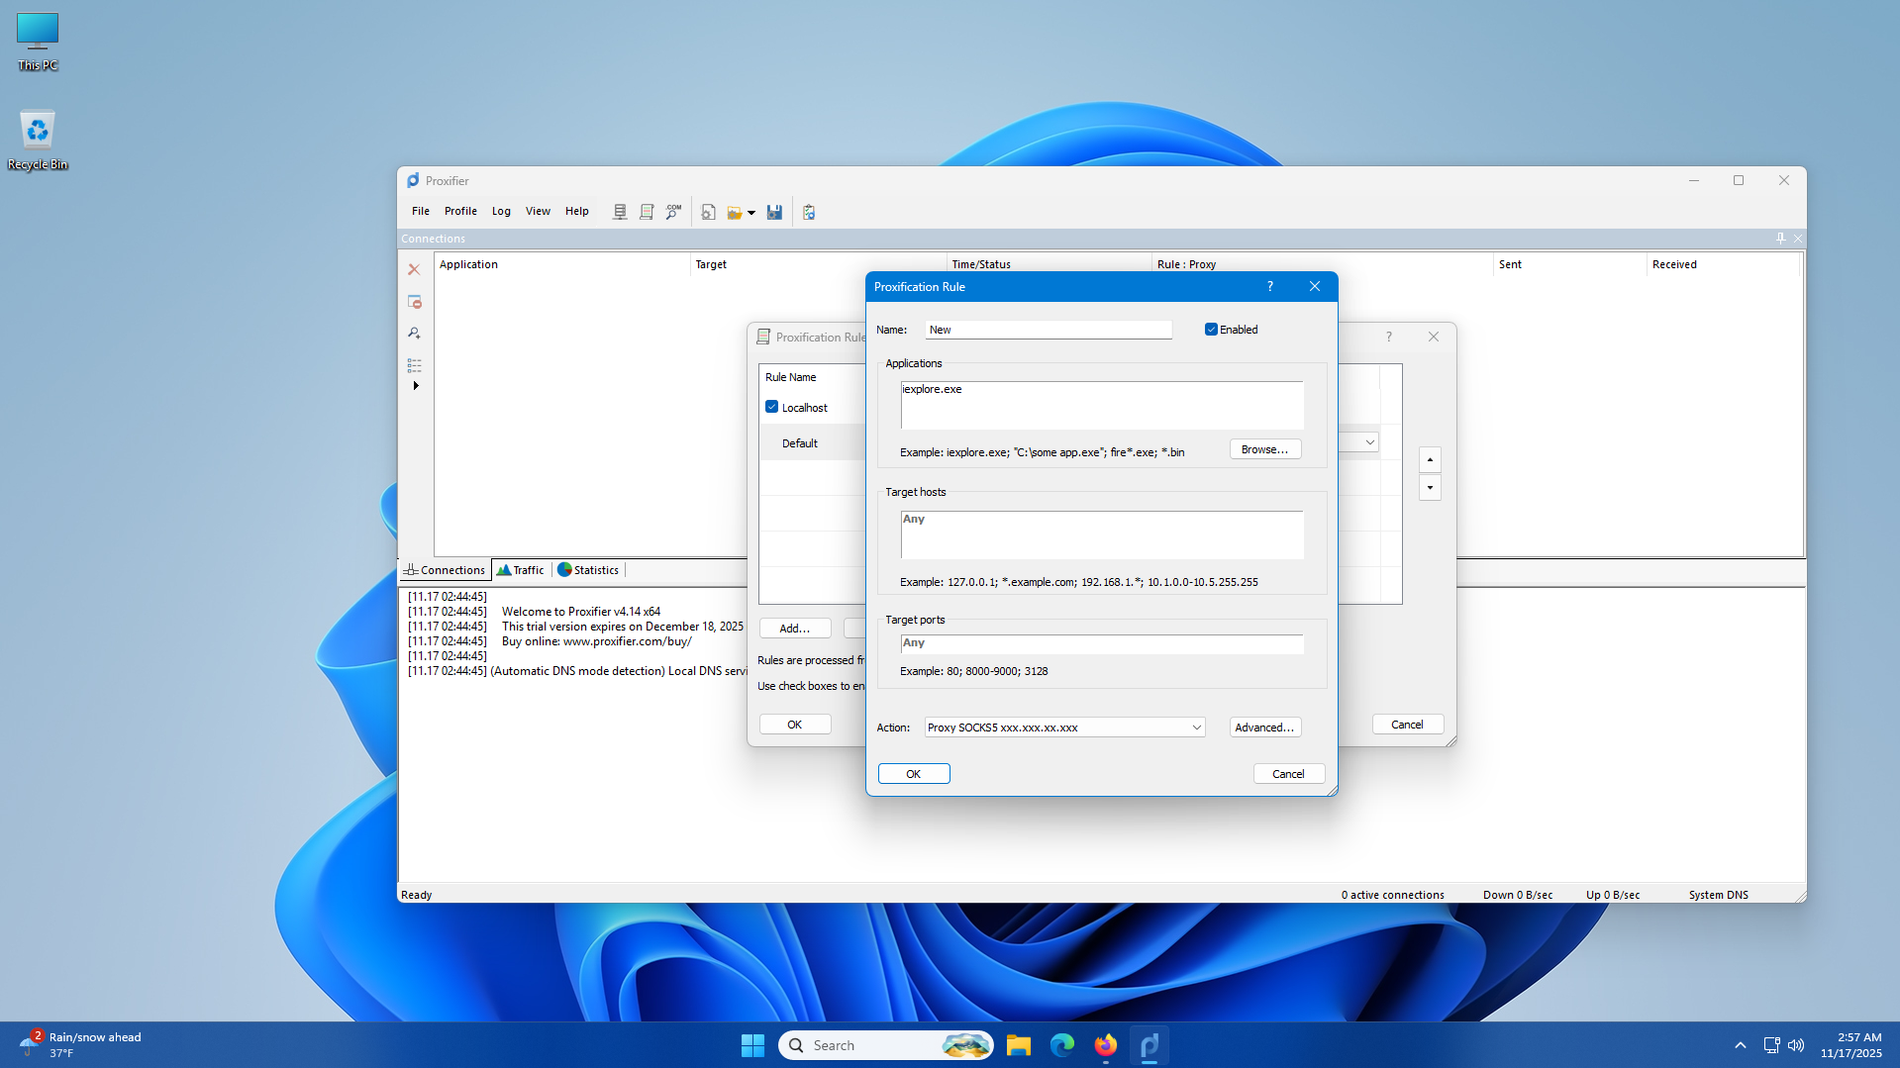Click the Proxifier taskbar icon

point(1149,1045)
